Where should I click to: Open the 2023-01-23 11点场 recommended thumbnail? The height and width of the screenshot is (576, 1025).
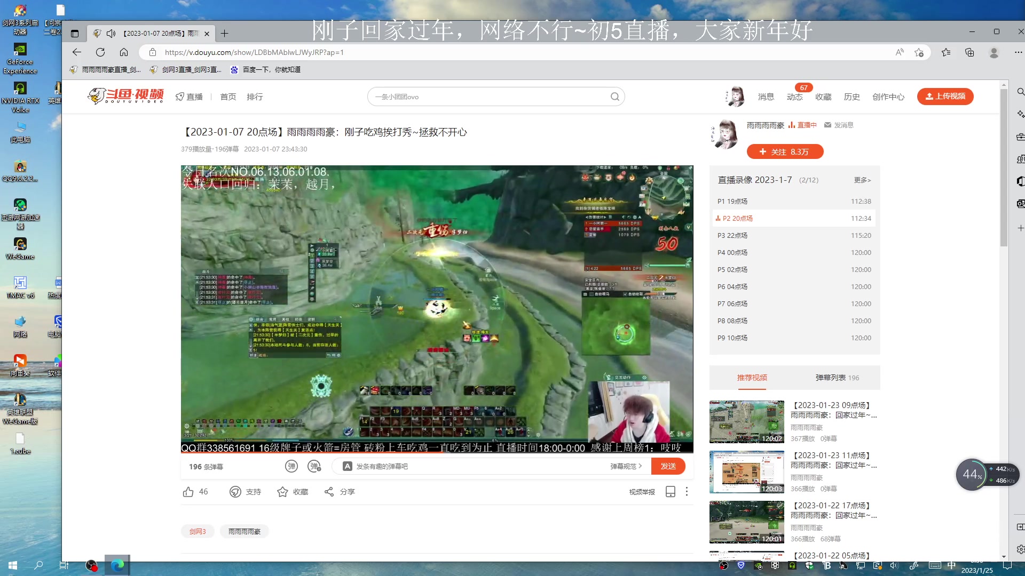(747, 472)
